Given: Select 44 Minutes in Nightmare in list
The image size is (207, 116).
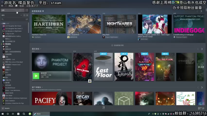Looking at the screenshot, I should tap(13, 31).
